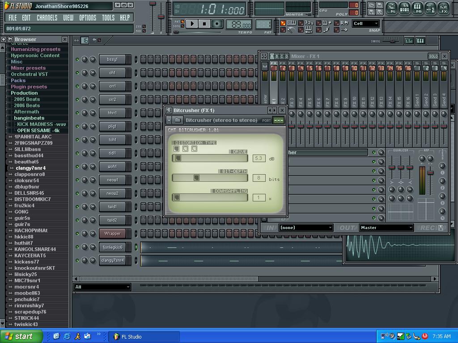Select the bssy1 channel button

[x=112, y=59]
